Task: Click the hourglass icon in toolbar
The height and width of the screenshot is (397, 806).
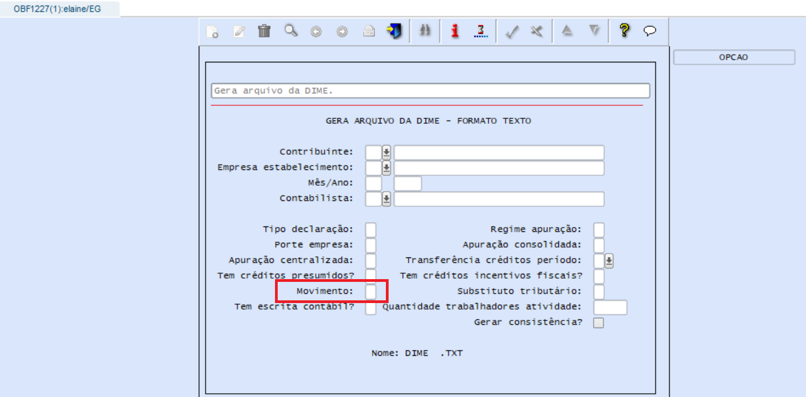Action: pos(481,31)
